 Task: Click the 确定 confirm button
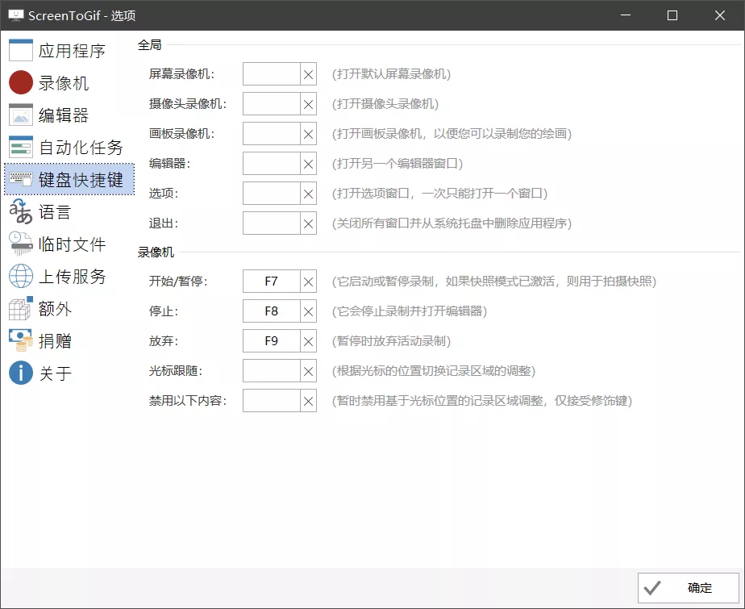tap(688, 588)
